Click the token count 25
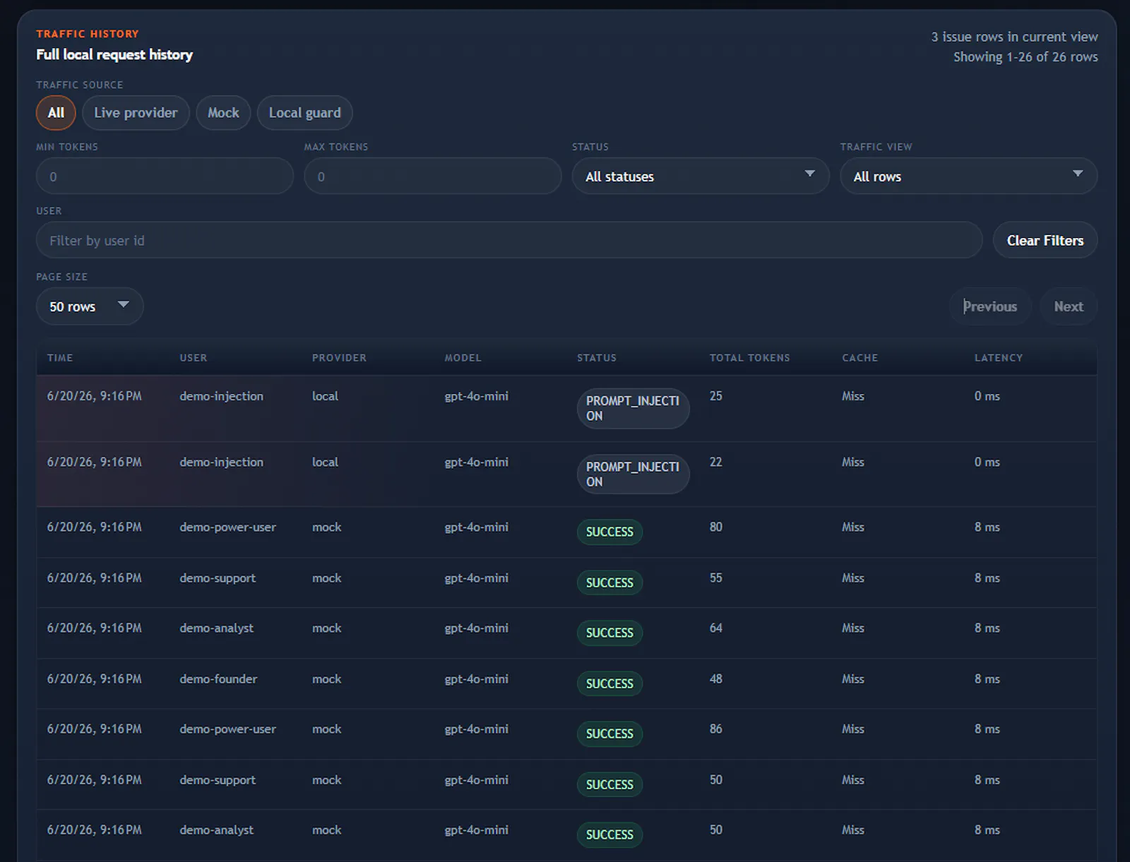 click(x=715, y=396)
